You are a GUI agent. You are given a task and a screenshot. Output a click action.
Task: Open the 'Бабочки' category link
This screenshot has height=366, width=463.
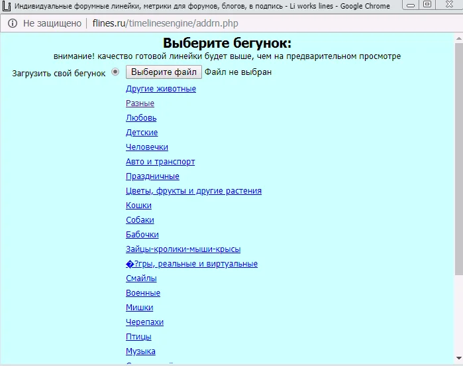pos(142,235)
